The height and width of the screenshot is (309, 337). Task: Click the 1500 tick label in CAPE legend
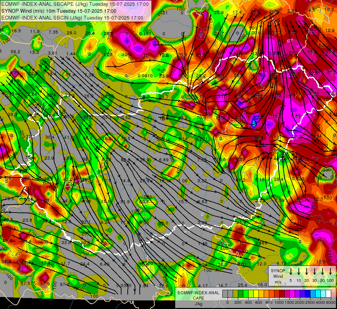(x=289, y=302)
